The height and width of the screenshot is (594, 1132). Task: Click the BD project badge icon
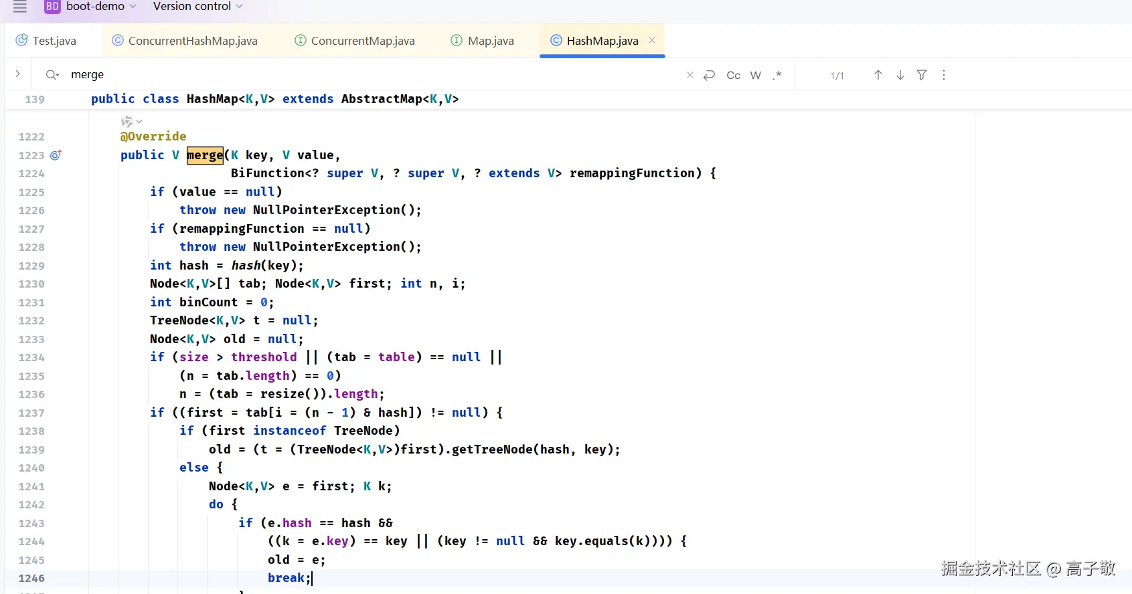(52, 7)
